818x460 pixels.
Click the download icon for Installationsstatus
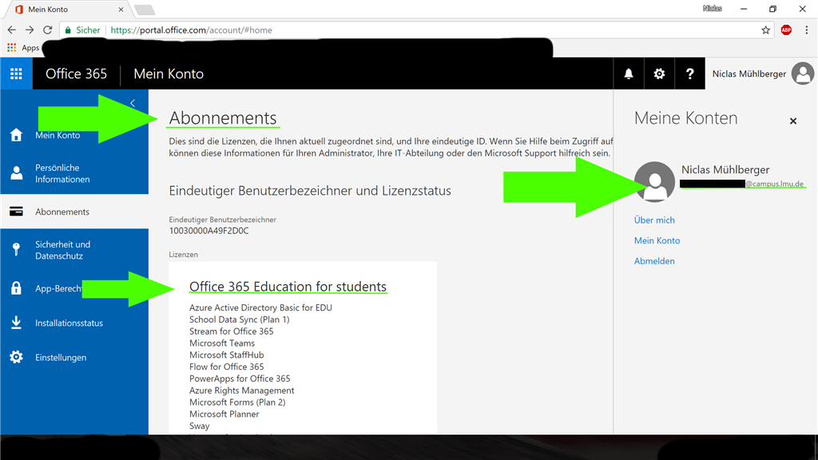coord(16,323)
